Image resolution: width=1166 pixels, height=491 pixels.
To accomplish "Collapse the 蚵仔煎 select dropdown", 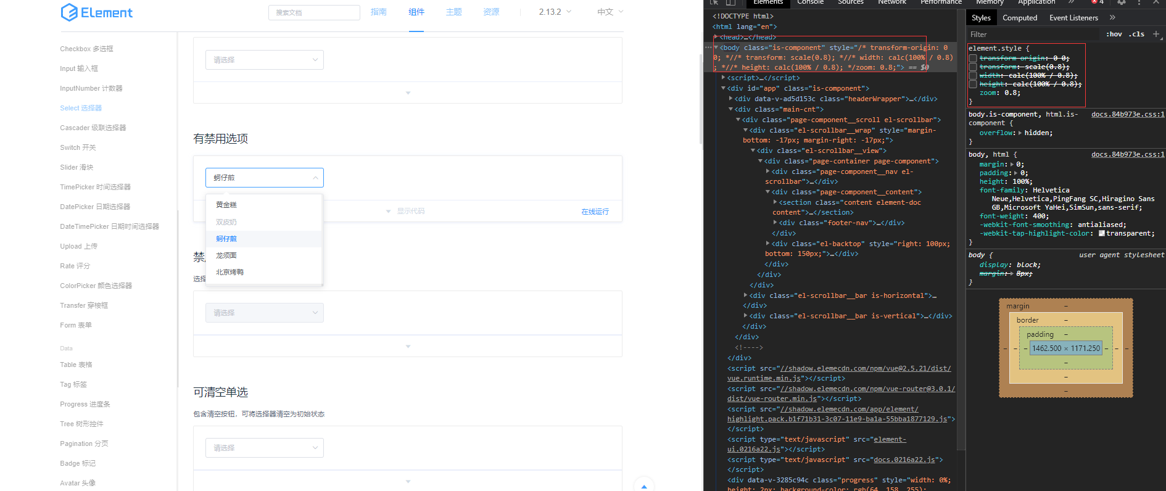I will click(x=265, y=178).
